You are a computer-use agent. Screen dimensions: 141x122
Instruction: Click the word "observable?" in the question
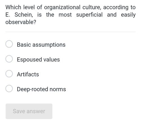[21, 22]
